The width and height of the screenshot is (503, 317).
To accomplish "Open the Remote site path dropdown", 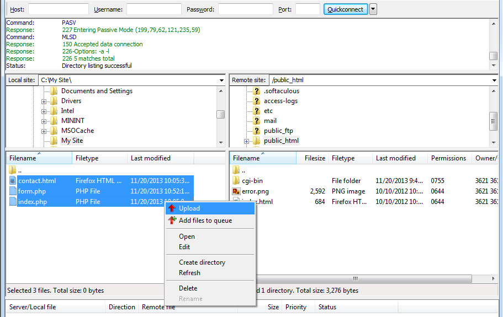I will (494, 80).
